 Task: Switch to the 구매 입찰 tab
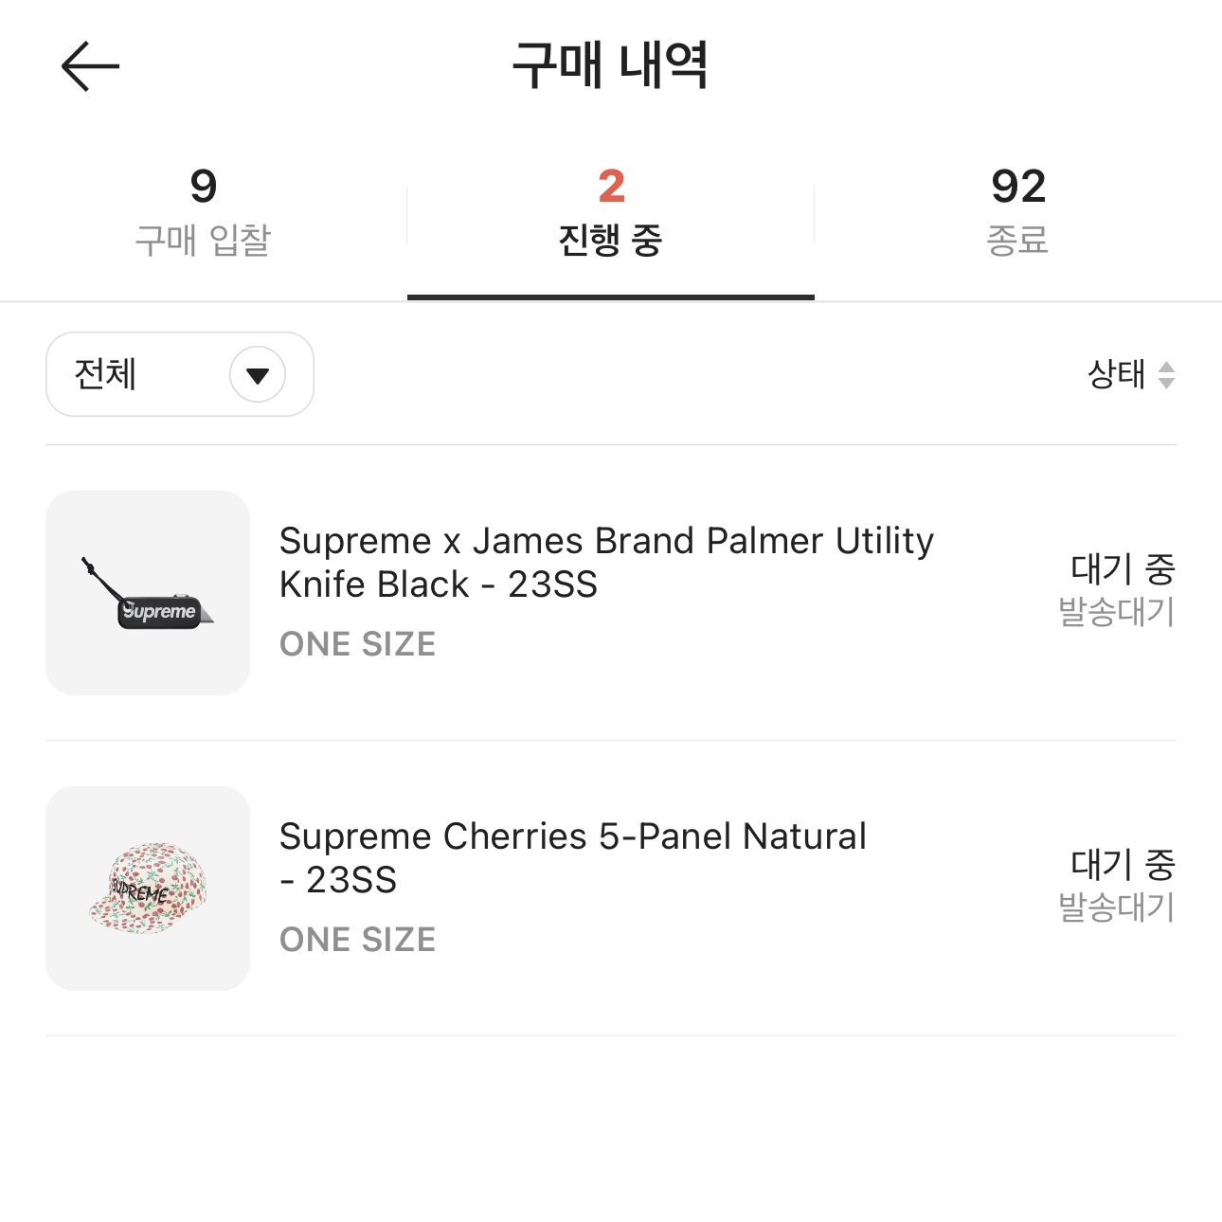click(204, 210)
